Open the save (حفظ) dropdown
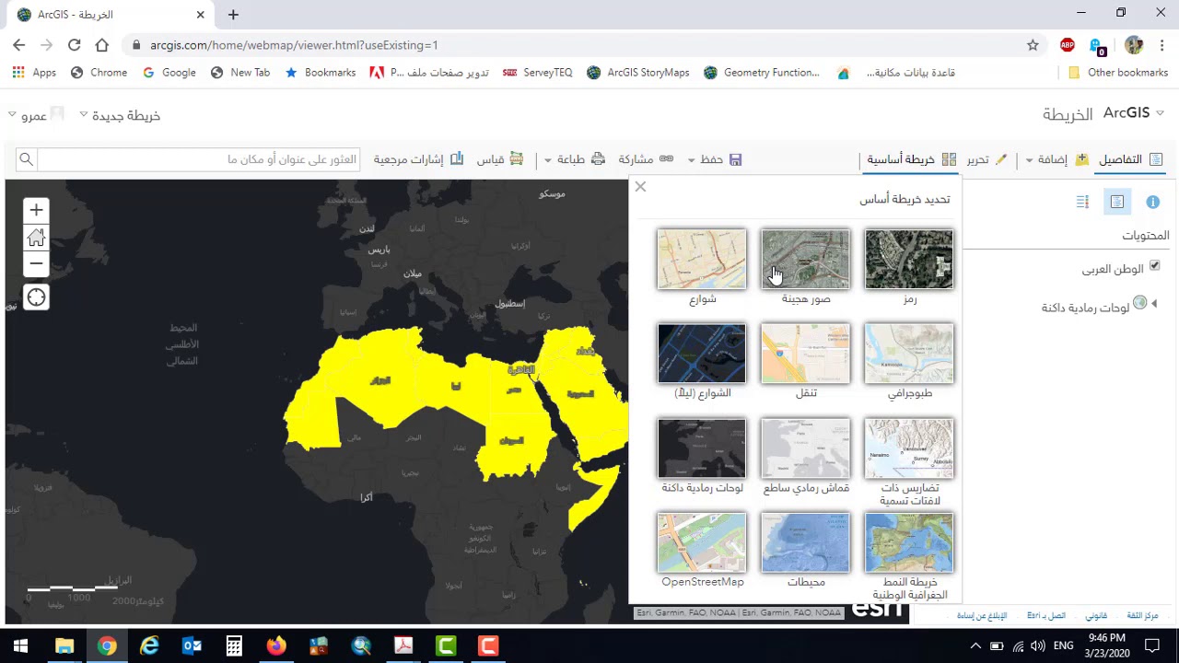 pyautogui.click(x=714, y=159)
